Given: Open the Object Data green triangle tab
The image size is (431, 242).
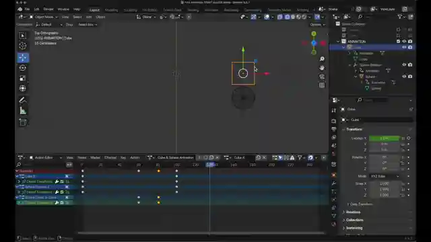Looking at the screenshot, I should tap(334, 216).
